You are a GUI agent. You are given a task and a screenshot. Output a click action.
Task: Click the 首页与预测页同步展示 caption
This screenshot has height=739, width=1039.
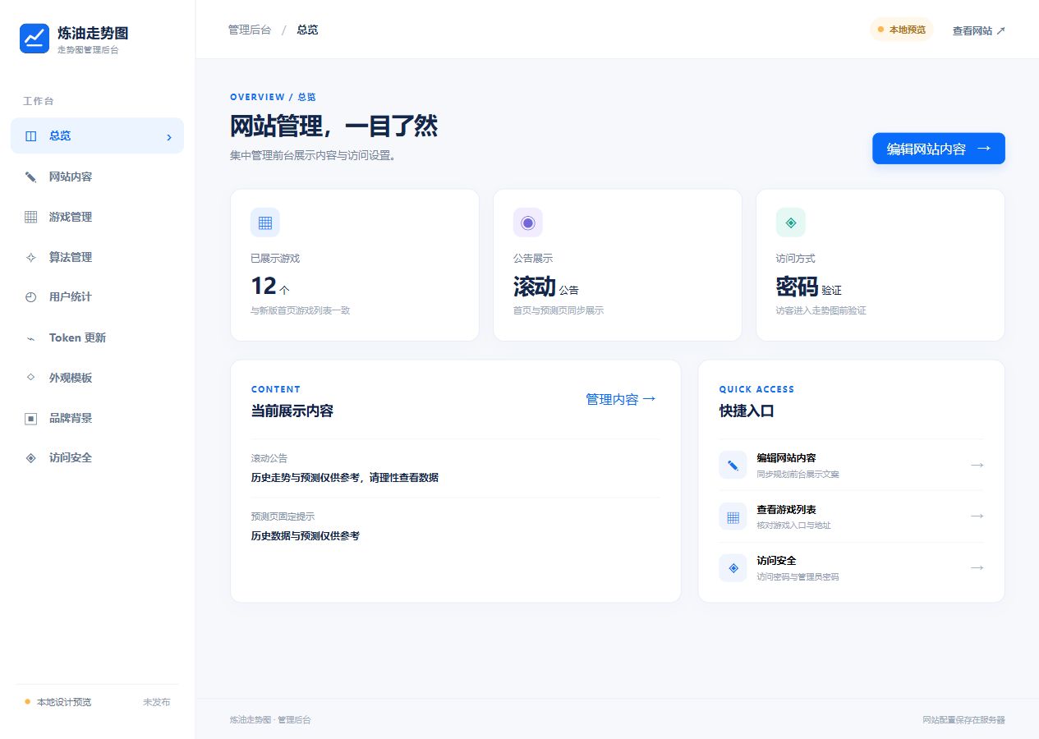[559, 310]
